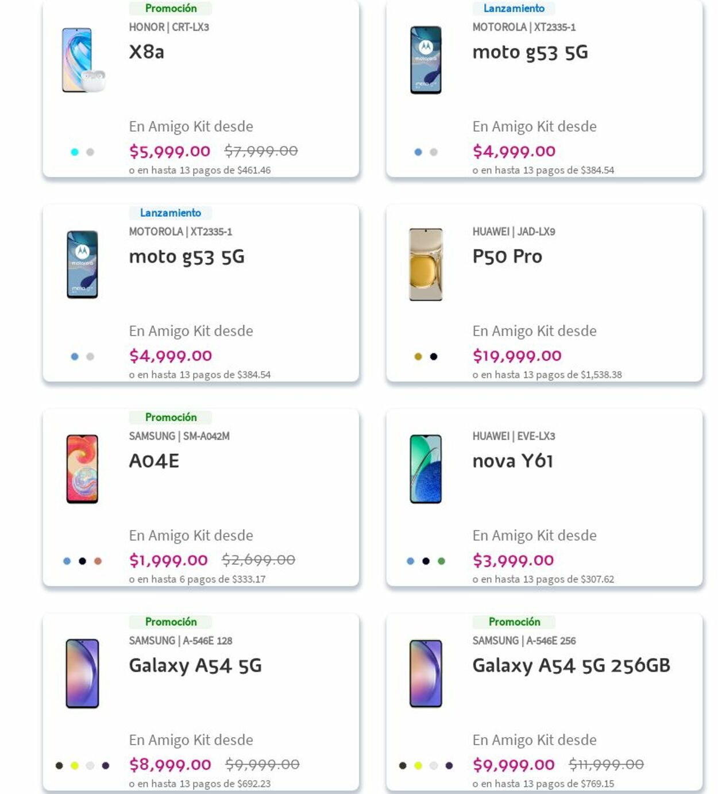
Task: Click the A04E $1,999.00 Amigo Kit price
Action: click(168, 560)
